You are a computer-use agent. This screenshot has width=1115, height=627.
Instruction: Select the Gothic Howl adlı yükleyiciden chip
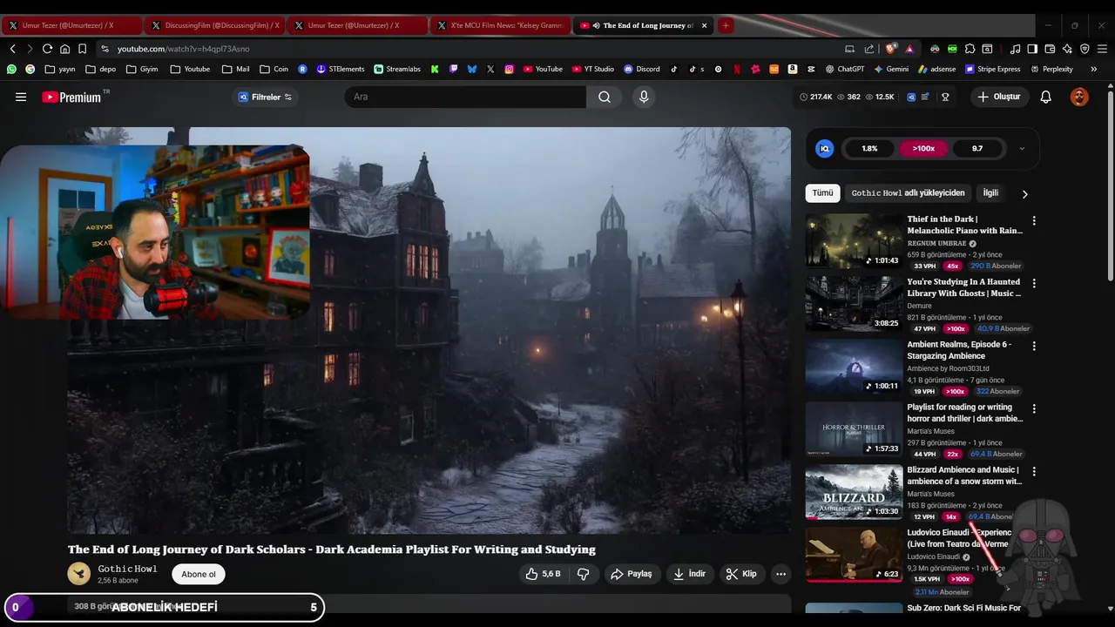[908, 193]
